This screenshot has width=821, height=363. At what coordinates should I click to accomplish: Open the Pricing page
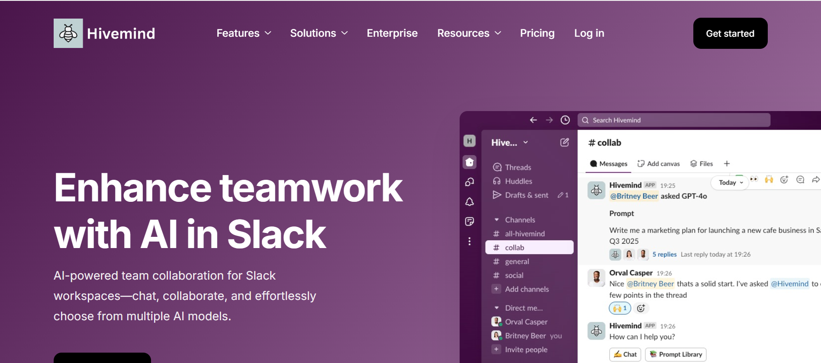[537, 33]
